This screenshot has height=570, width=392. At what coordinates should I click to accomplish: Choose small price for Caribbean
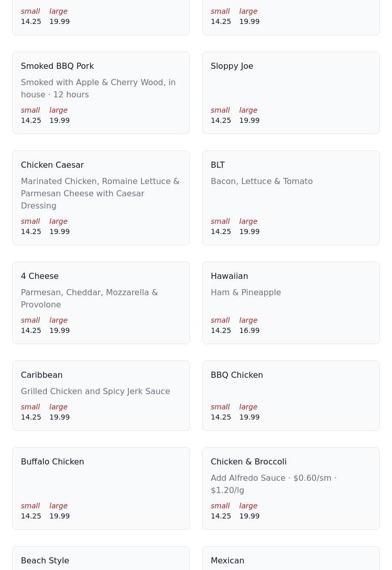pos(31,417)
